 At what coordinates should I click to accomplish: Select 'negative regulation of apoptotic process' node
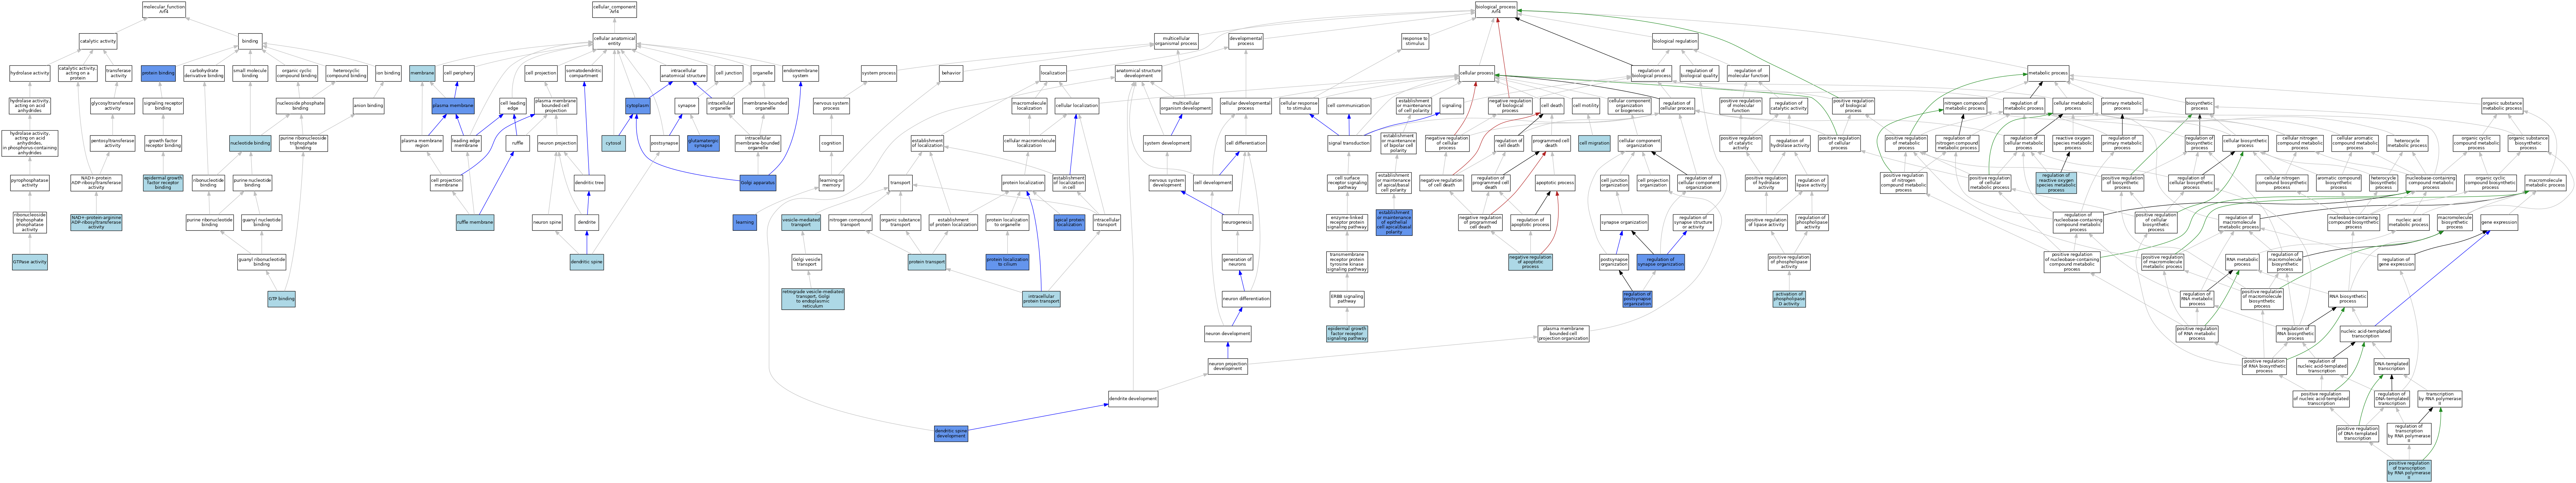pyautogui.click(x=1530, y=262)
